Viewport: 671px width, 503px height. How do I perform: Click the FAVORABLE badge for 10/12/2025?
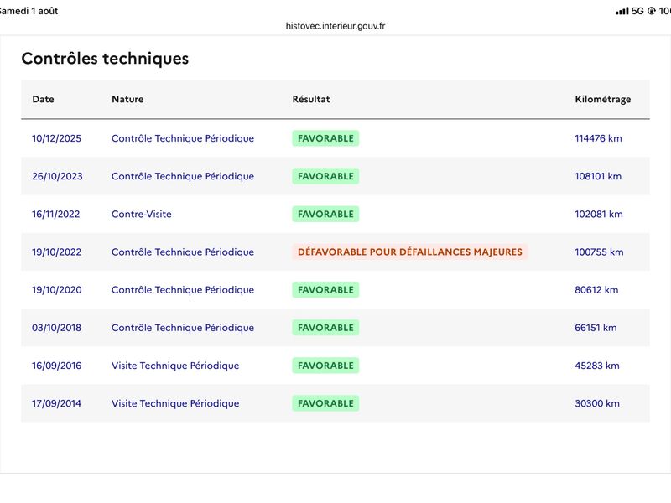coord(325,138)
